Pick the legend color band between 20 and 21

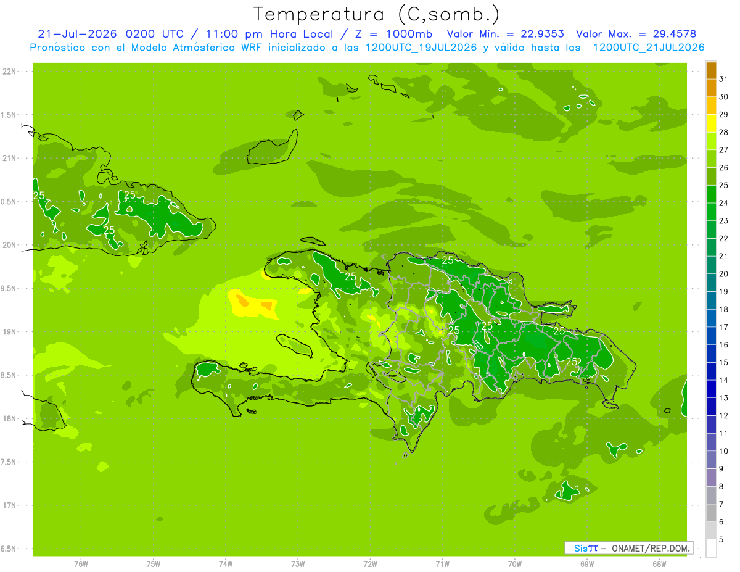(711, 265)
